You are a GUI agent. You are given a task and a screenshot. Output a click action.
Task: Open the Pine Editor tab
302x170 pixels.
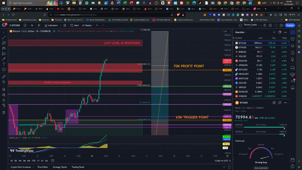click(x=42, y=167)
